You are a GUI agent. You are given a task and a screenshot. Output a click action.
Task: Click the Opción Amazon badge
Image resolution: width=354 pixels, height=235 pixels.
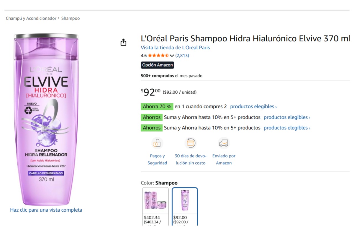tap(157, 65)
